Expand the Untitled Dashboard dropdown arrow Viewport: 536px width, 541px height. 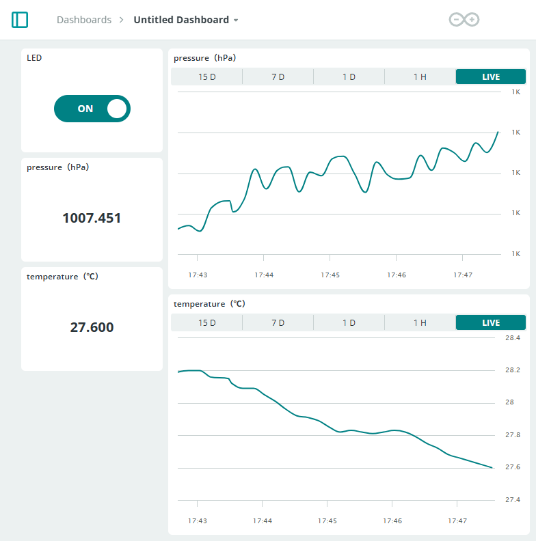coord(236,20)
